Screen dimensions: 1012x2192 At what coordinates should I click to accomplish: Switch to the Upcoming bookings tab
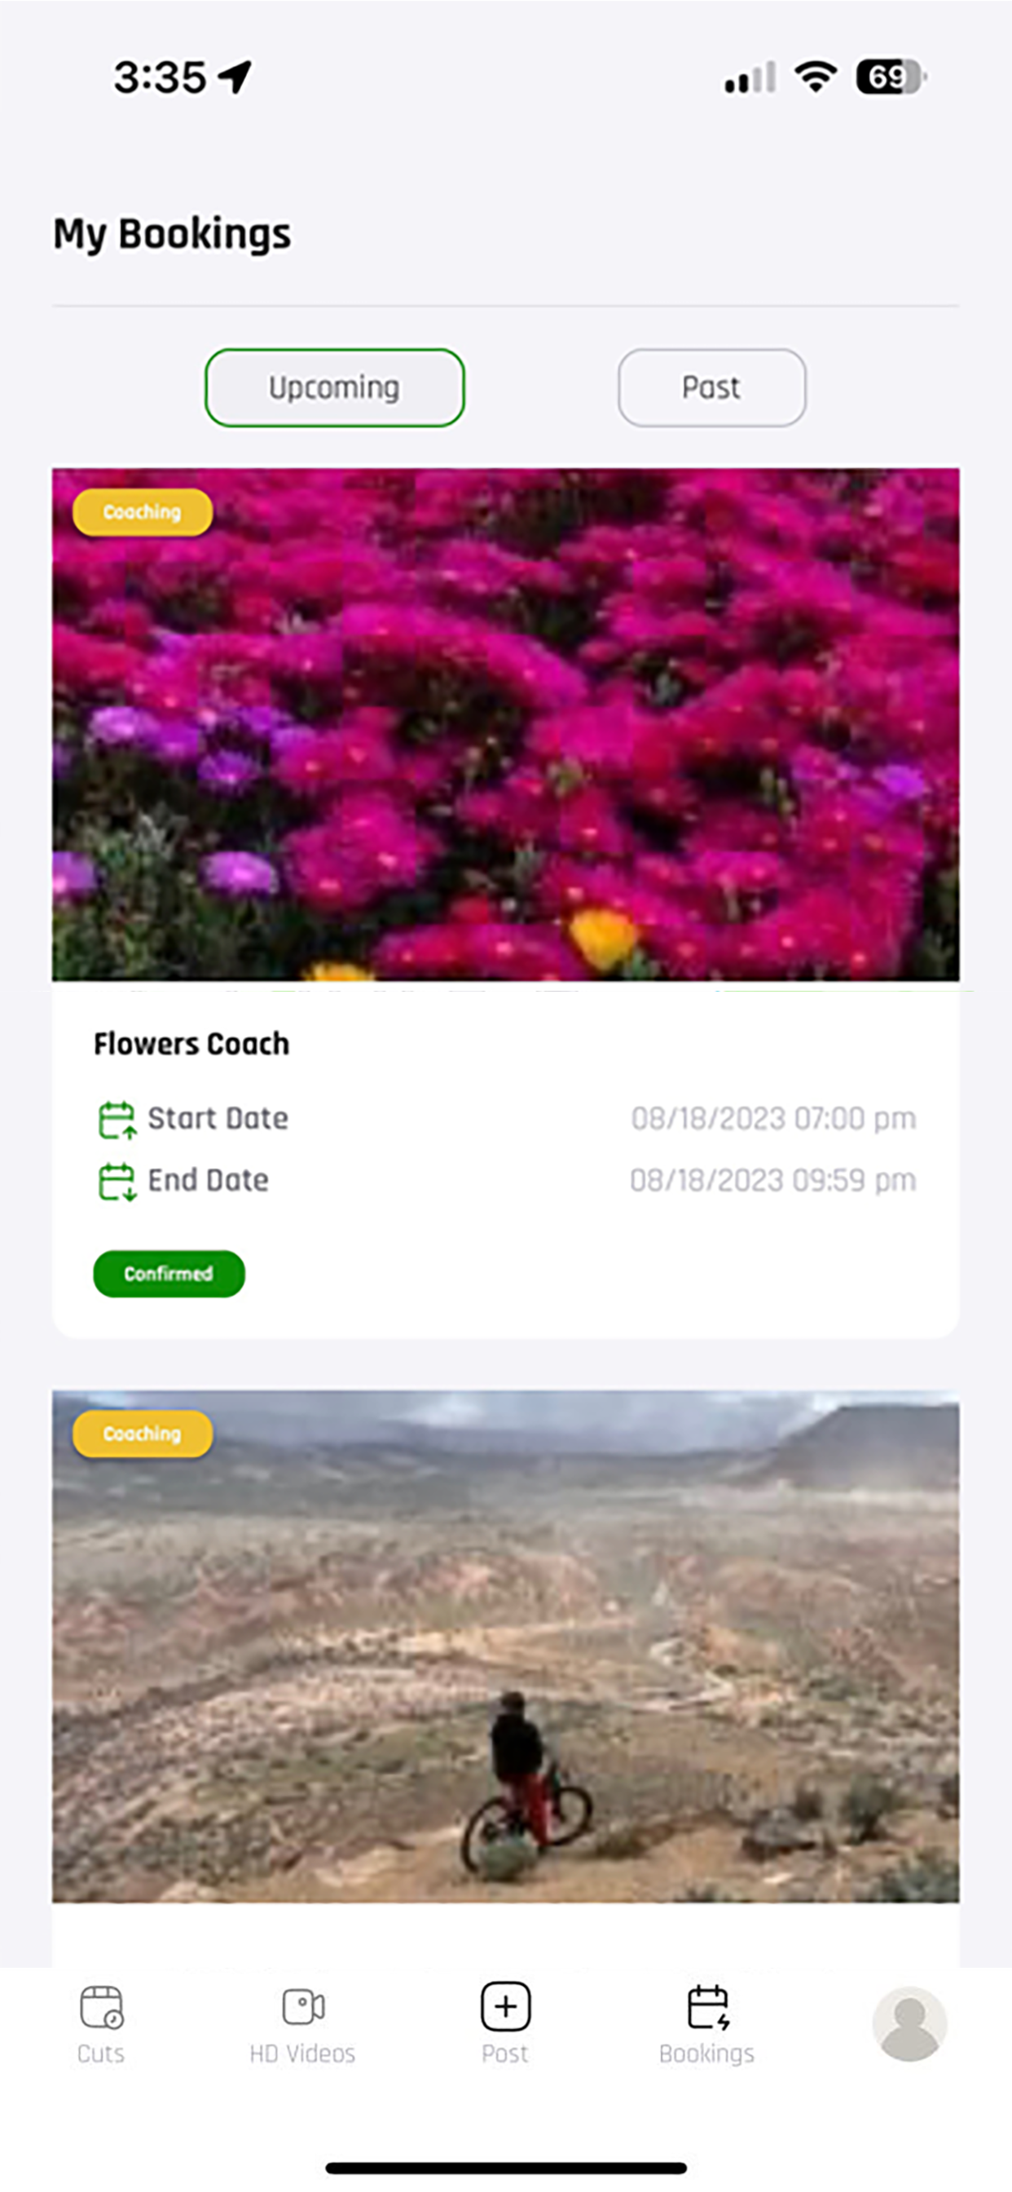coord(334,387)
